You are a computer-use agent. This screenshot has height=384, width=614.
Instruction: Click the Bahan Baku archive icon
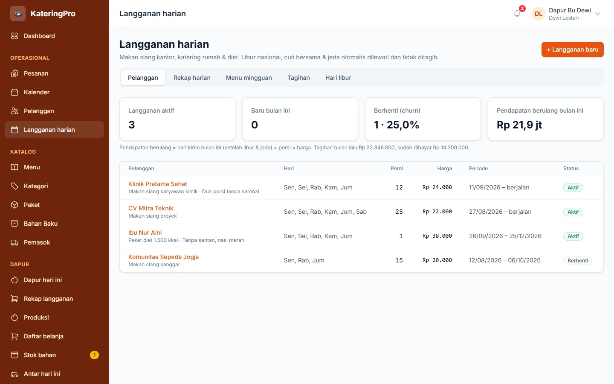[x=14, y=224]
